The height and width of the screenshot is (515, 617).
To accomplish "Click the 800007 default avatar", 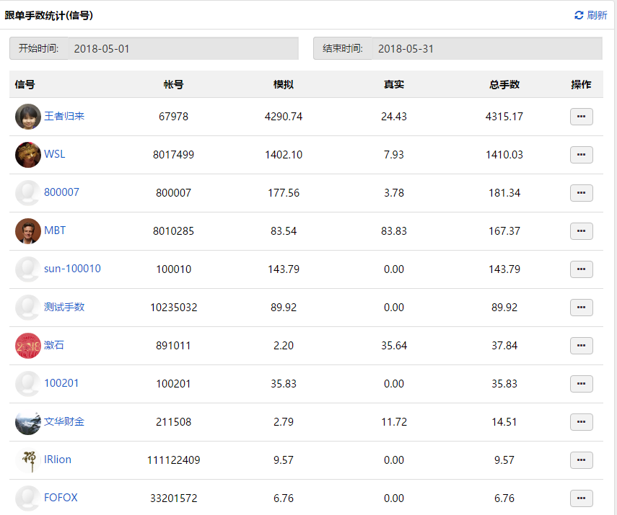I will (28, 193).
